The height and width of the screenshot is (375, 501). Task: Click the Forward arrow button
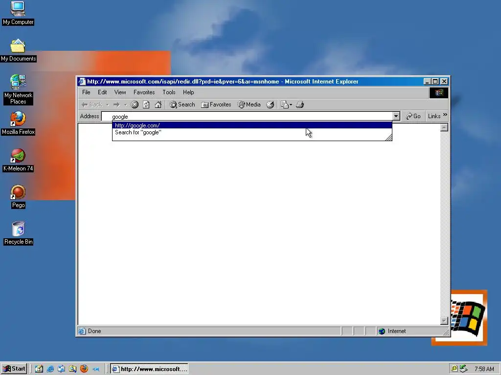[x=116, y=104]
